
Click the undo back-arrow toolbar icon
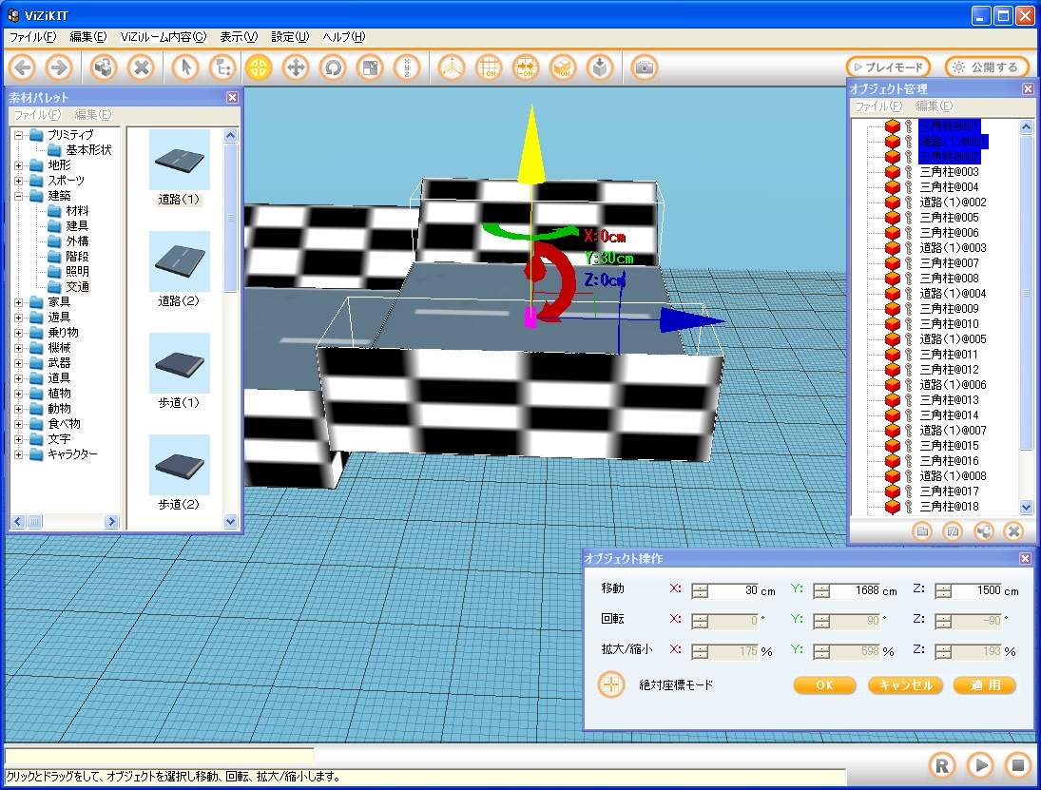coord(23,67)
